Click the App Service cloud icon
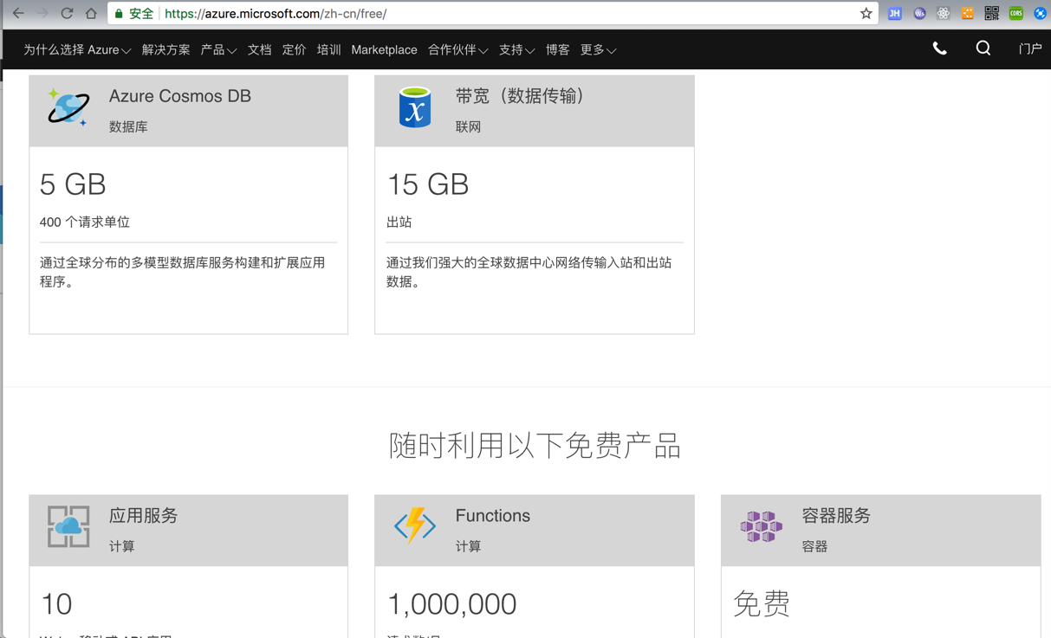The image size is (1051, 638). (68, 526)
